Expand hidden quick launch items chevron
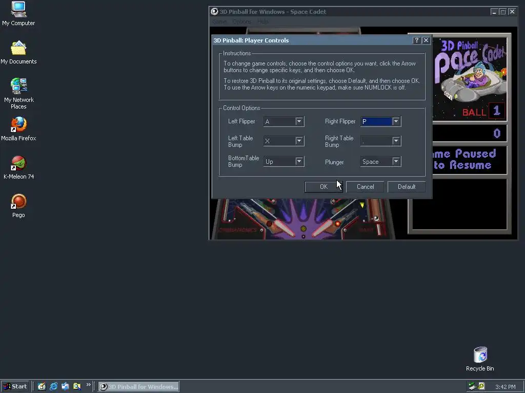The width and height of the screenshot is (525, 393). (88, 385)
